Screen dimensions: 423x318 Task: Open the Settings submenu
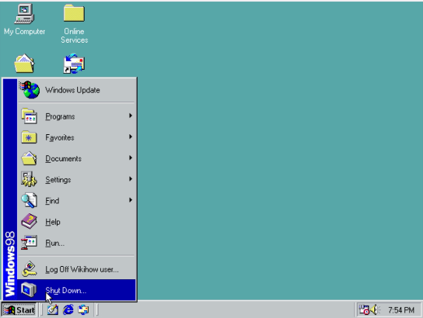[77, 179]
